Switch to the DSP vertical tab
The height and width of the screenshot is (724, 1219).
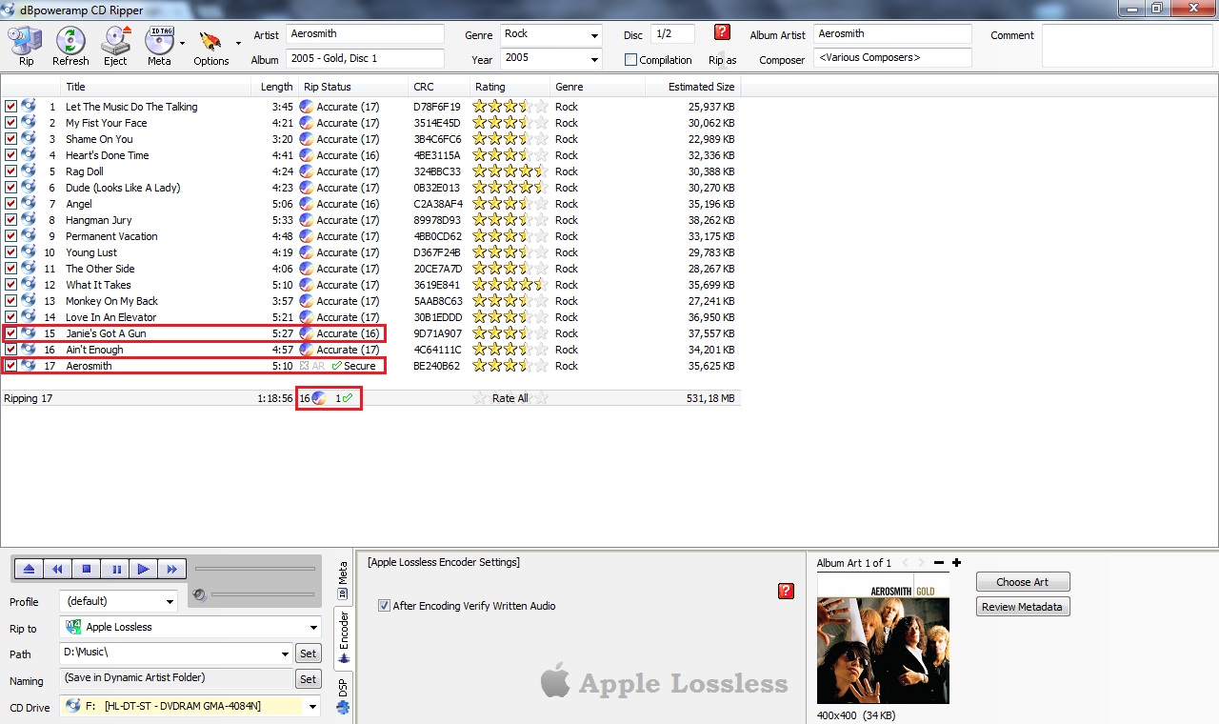(x=344, y=695)
